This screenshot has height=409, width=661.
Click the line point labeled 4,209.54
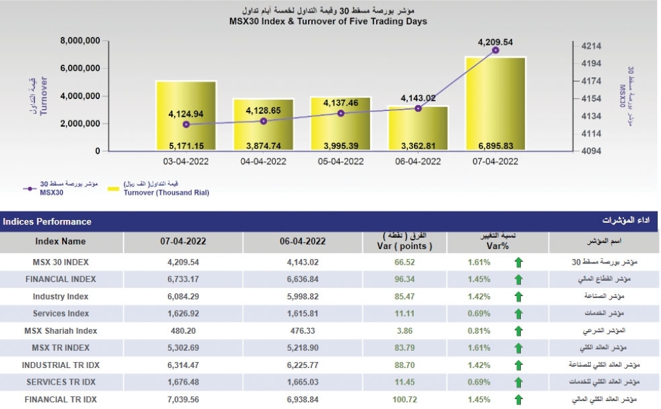tap(496, 50)
